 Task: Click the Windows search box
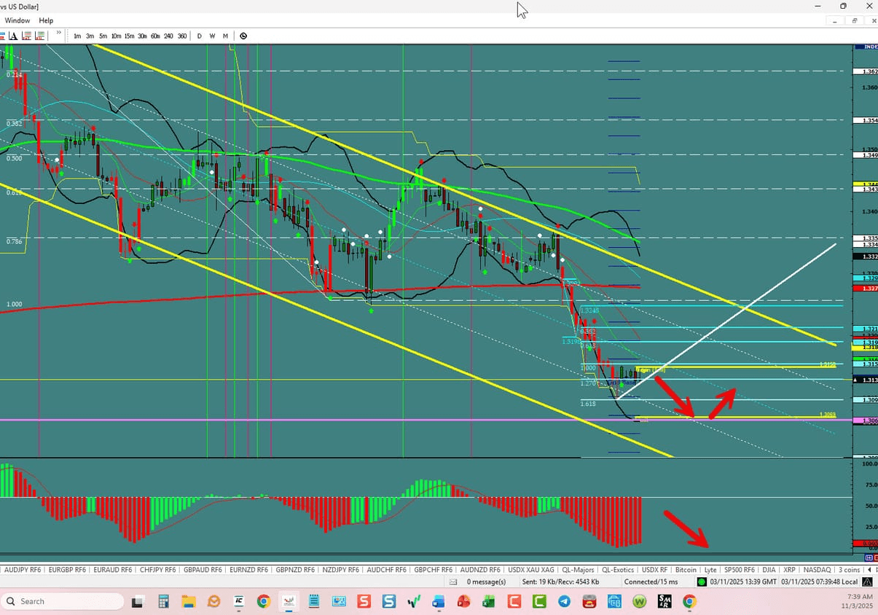point(62,601)
